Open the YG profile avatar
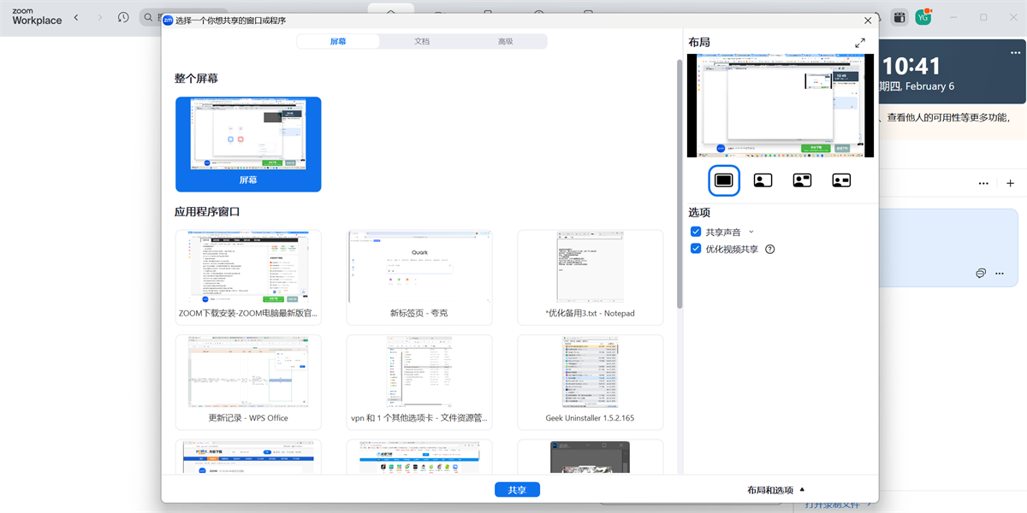The image size is (1027, 513). tap(922, 16)
